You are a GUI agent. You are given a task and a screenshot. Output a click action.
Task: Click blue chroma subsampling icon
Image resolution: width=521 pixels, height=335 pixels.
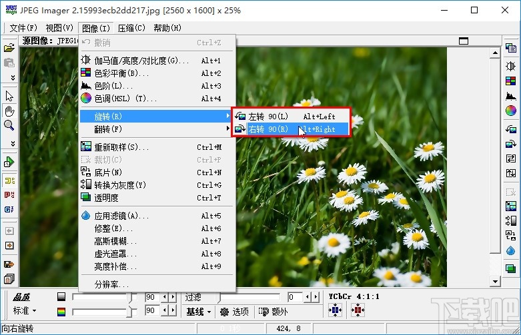[x=335, y=310]
